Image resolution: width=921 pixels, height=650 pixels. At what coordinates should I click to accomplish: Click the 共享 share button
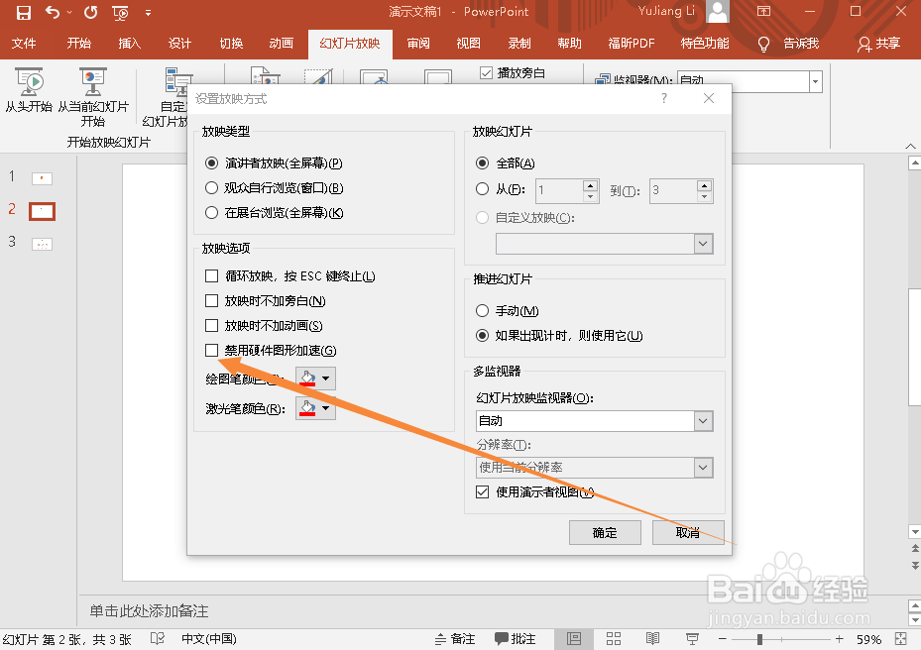(x=879, y=44)
